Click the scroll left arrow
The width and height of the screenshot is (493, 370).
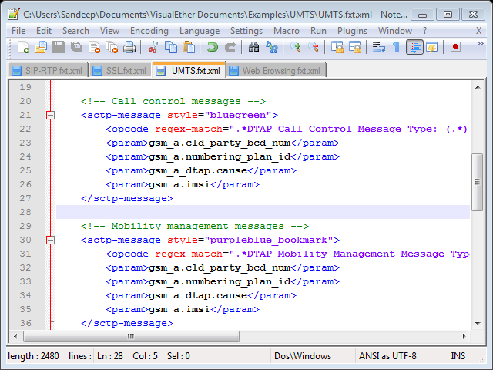[15, 336]
